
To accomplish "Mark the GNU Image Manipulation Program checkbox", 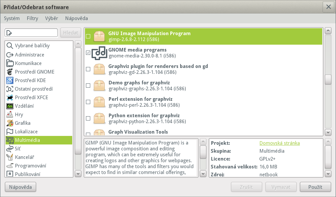I will 88,36.
